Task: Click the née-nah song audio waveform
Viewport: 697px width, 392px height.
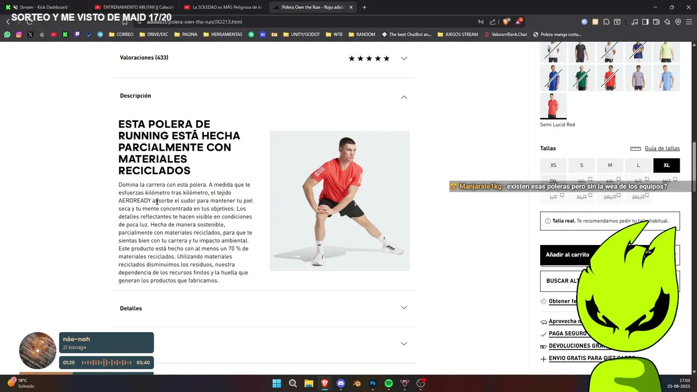Action: [x=107, y=363]
